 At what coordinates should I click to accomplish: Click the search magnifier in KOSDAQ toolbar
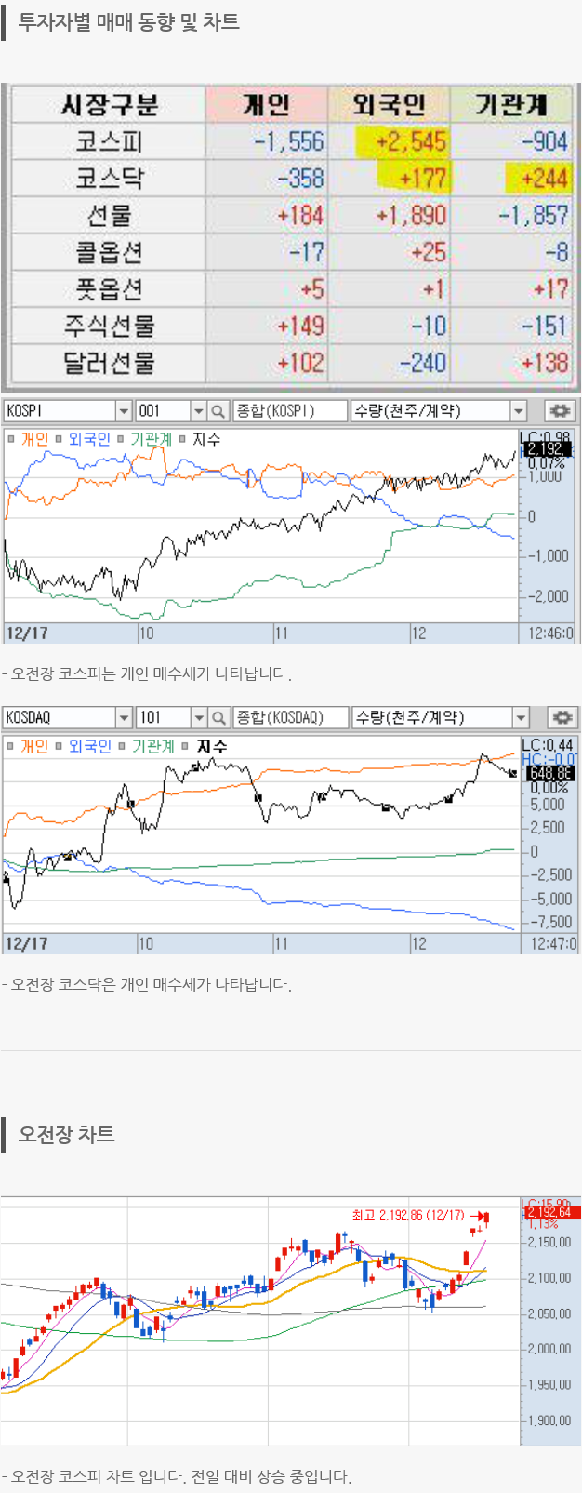click(x=218, y=718)
